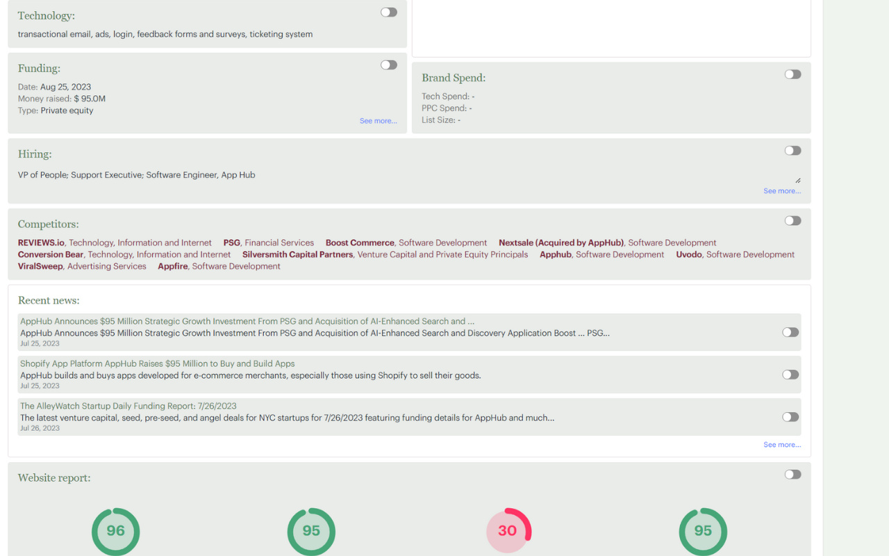Toggle the AlleyWatch news item switch

(790, 417)
